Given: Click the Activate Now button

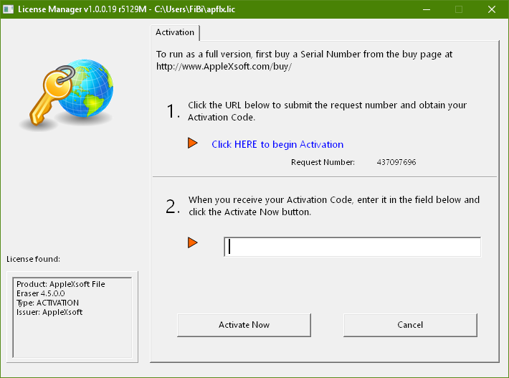Looking at the screenshot, I should 244,325.
